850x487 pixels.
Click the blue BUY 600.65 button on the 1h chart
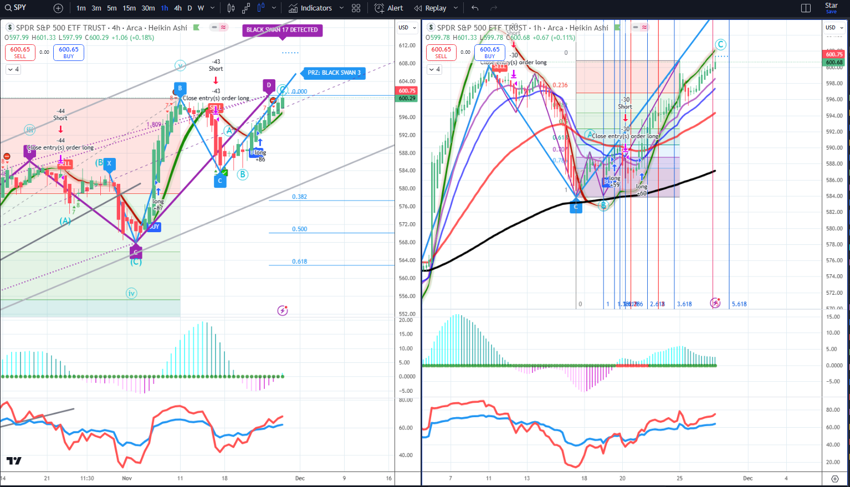pos(490,53)
